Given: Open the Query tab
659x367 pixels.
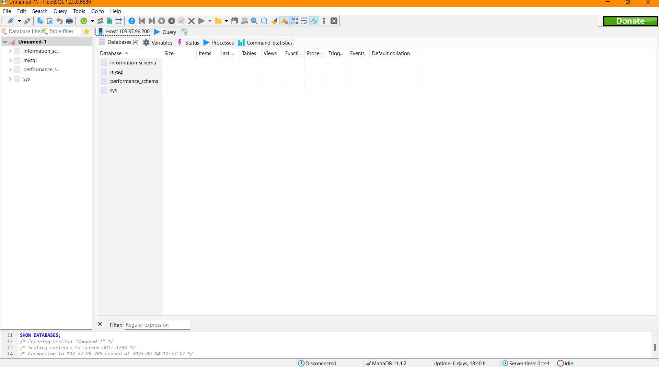Looking at the screenshot, I should (x=165, y=32).
